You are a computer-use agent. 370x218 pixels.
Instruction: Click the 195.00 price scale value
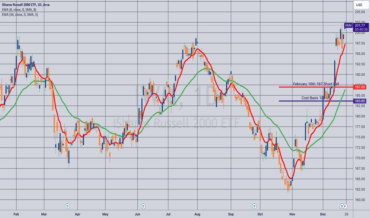tap(360, 54)
